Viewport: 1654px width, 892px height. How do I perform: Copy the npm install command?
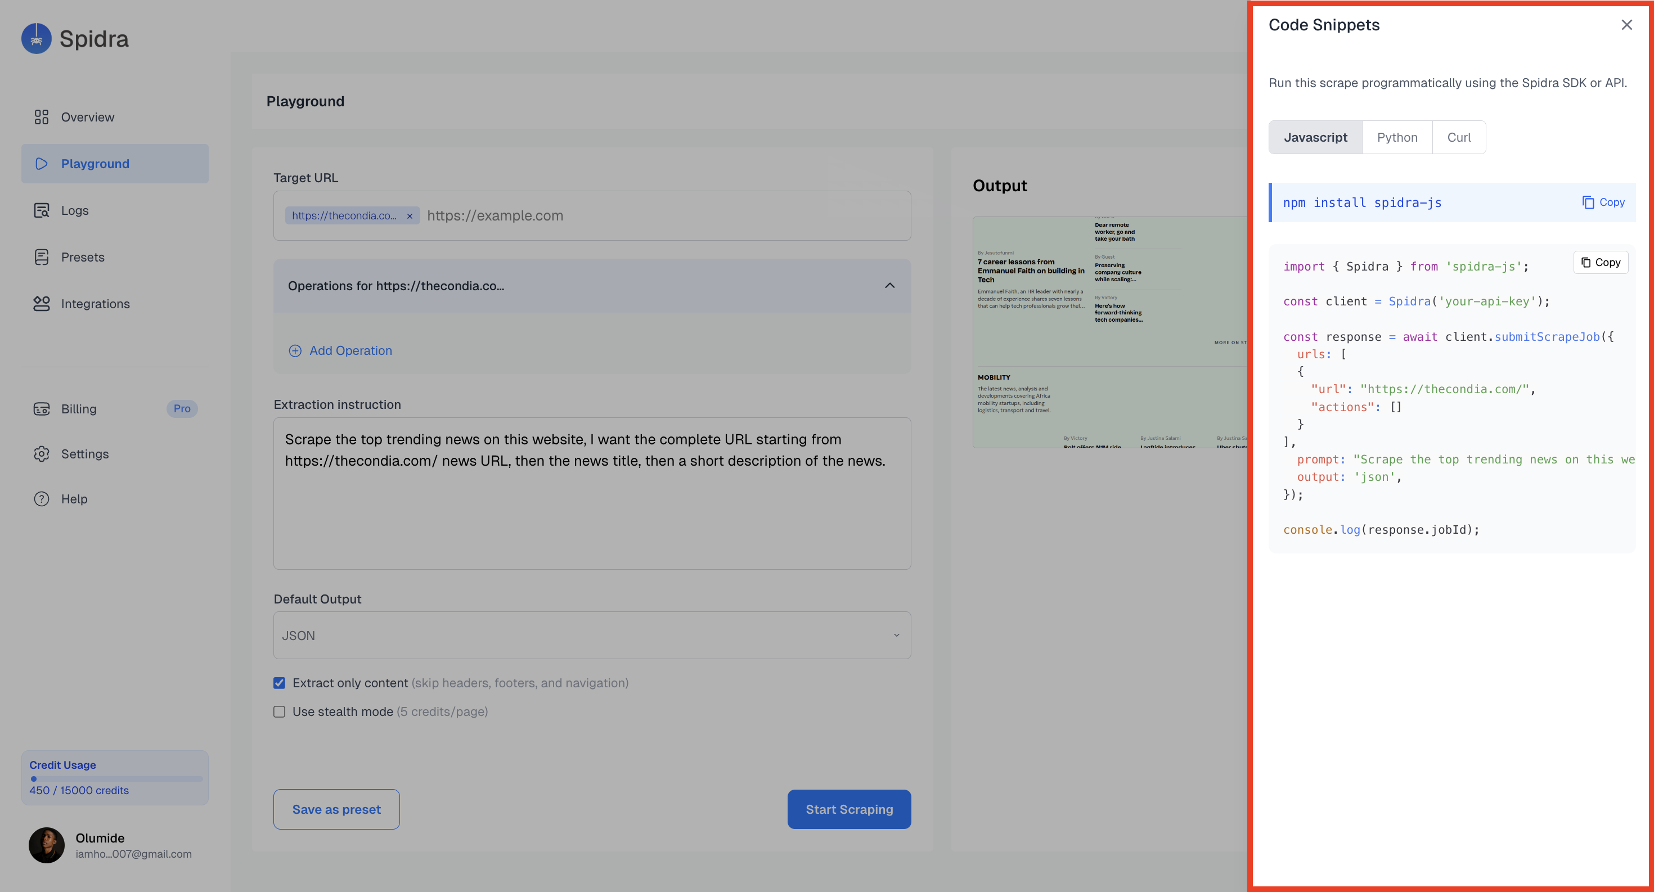tap(1603, 202)
